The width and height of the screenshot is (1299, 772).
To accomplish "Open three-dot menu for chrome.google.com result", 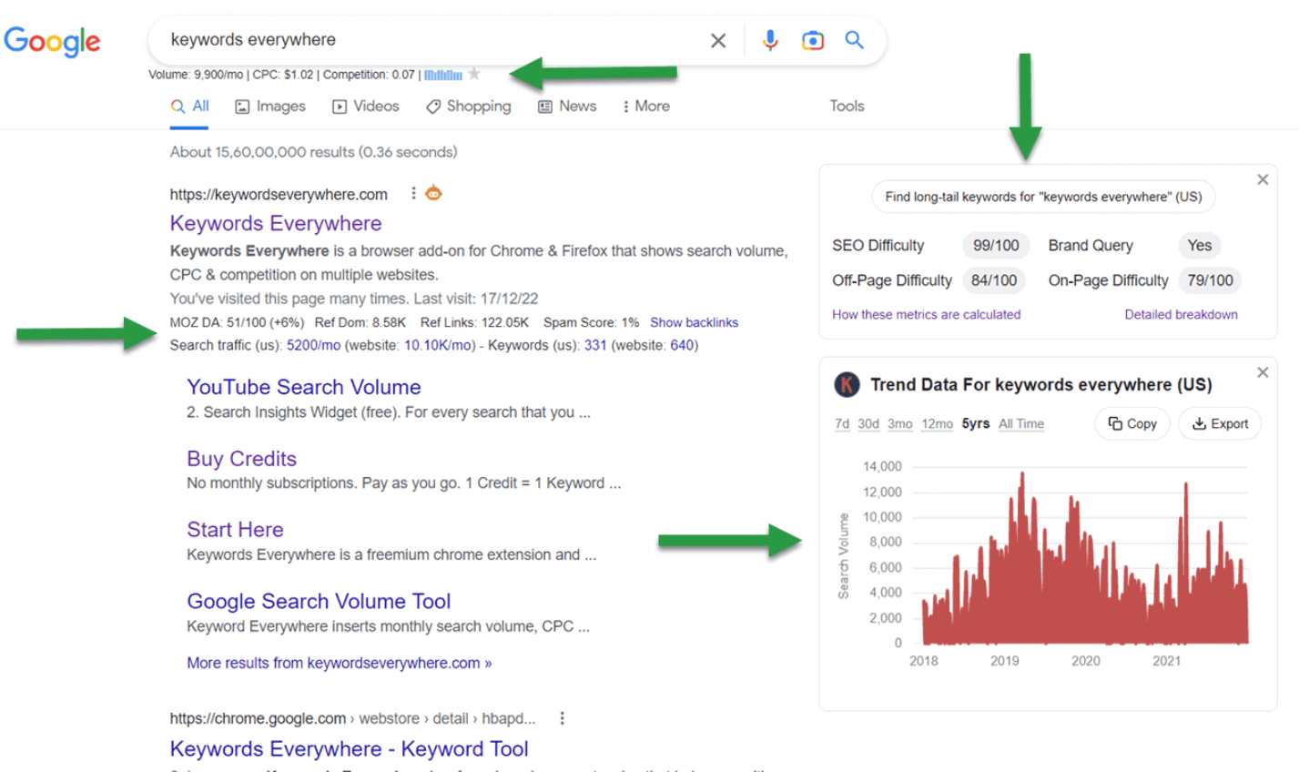I will pos(562,718).
